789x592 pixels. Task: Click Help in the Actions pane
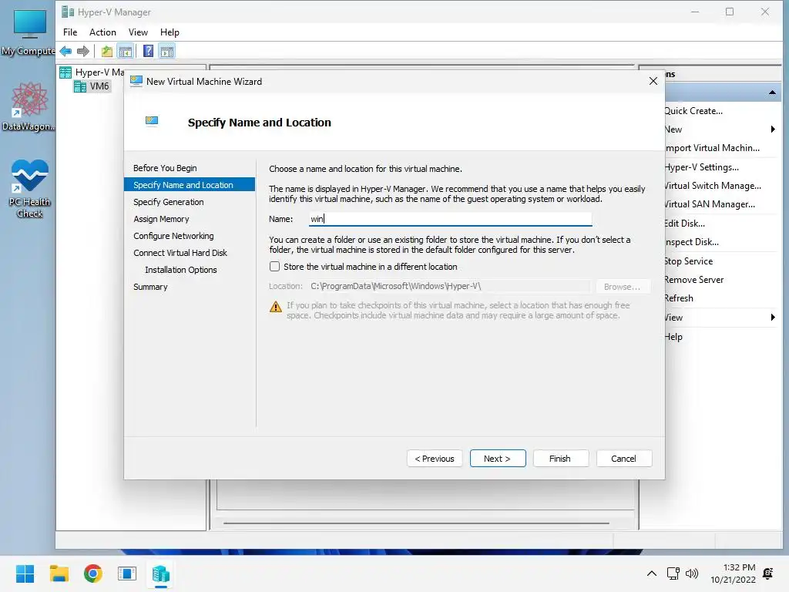[673, 337]
